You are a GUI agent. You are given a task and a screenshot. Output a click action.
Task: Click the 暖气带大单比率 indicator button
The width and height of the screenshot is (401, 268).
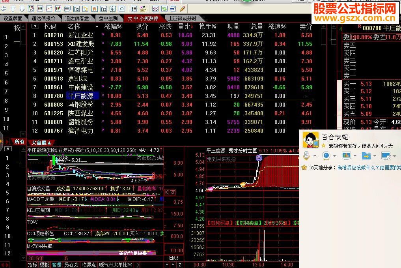(x=116, y=265)
